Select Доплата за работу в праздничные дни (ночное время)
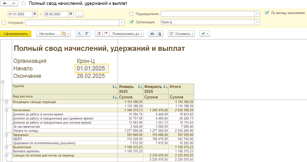This screenshot has width=307, height=162. click(52, 122)
